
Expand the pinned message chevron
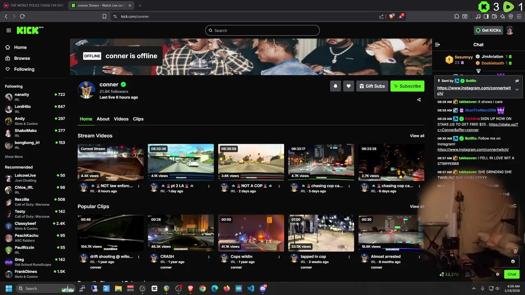click(x=517, y=89)
